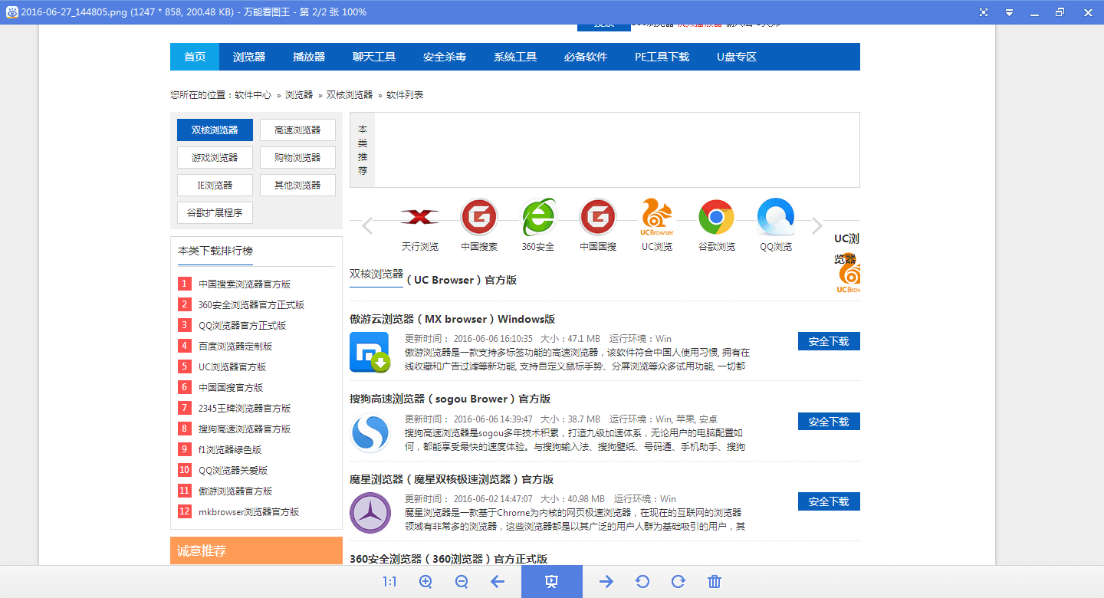The width and height of the screenshot is (1104, 598).
Task: Select the 游戏浏览器 category button
Action: pyautogui.click(x=215, y=158)
